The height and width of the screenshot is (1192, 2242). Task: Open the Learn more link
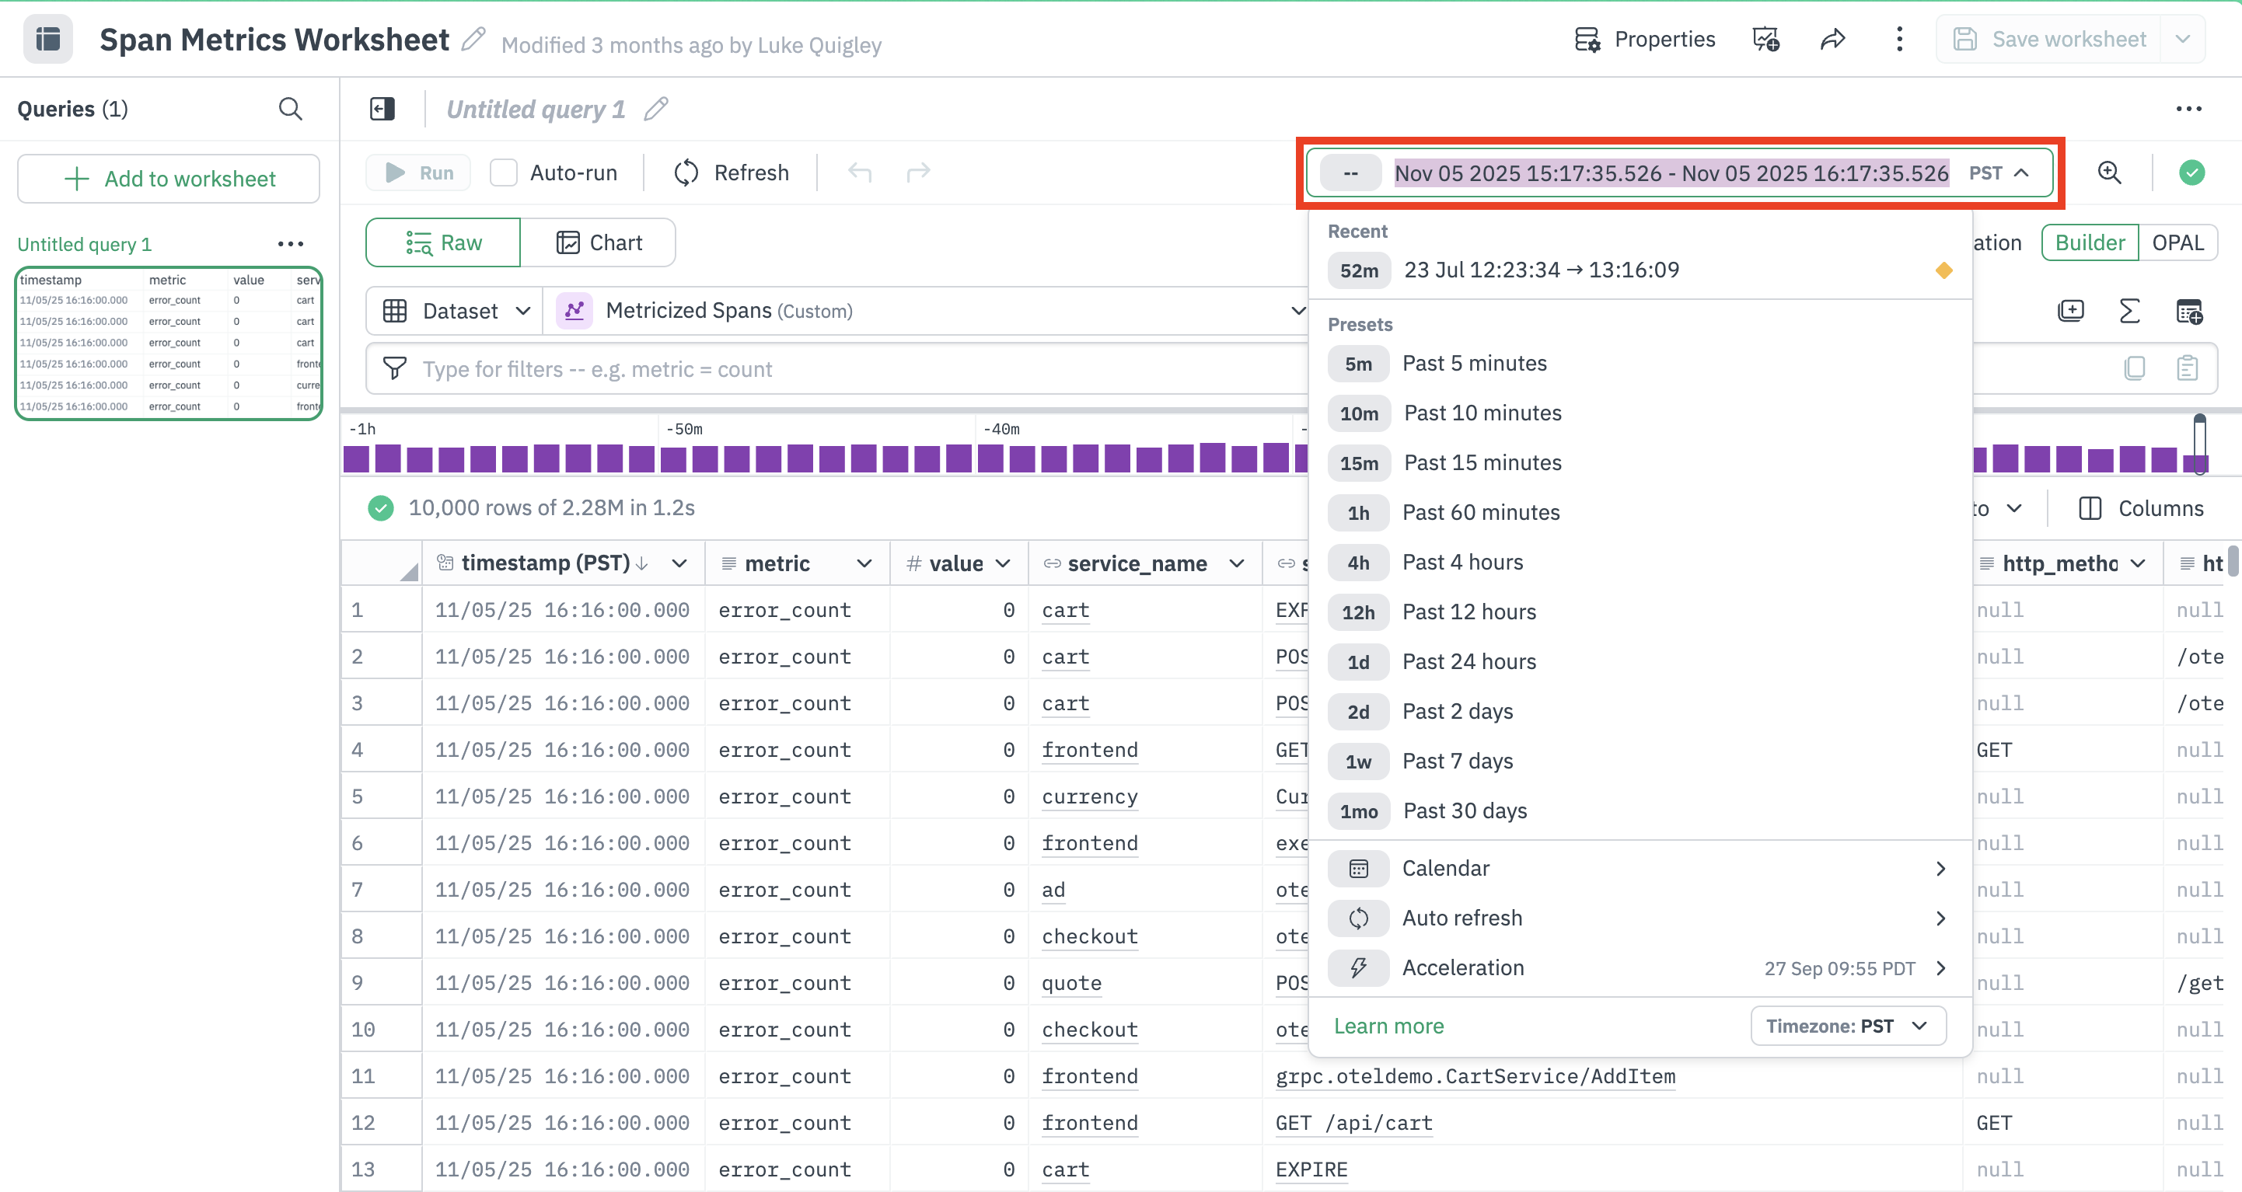[x=1388, y=1026]
